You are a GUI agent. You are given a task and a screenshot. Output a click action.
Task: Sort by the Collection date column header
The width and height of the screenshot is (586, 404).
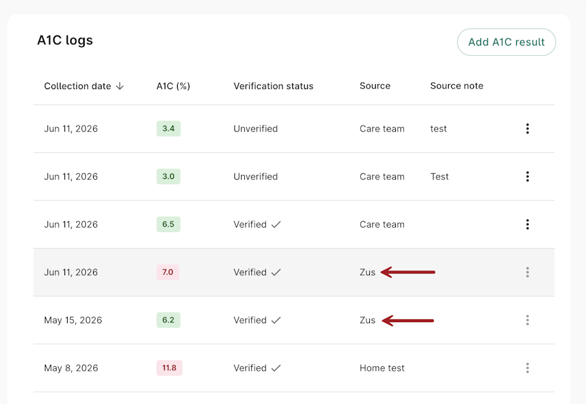[x=77, y=87]
